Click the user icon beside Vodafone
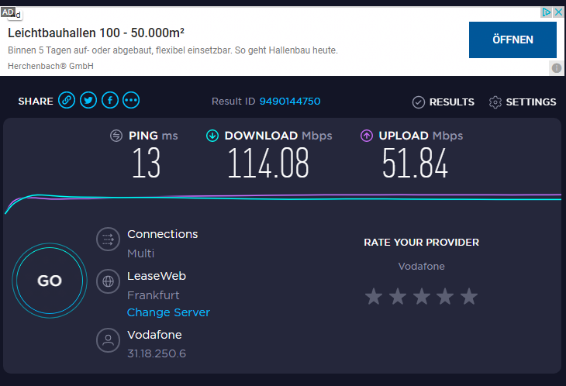 [x=108, y=340]
